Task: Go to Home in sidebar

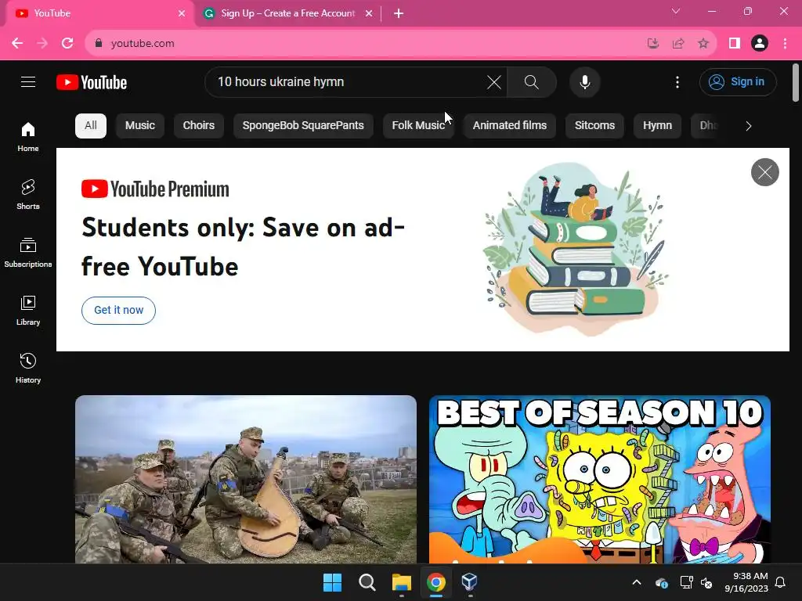Action: tap(28, 137)
